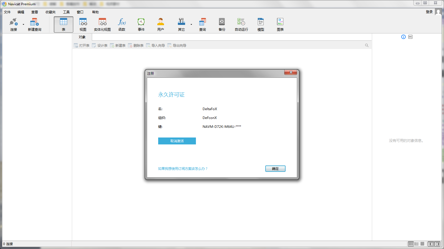Select the Automation (自动运行) toolbar icon
Image resolution: width=444 pixels, height=249 pixels.
click(241, 25)
